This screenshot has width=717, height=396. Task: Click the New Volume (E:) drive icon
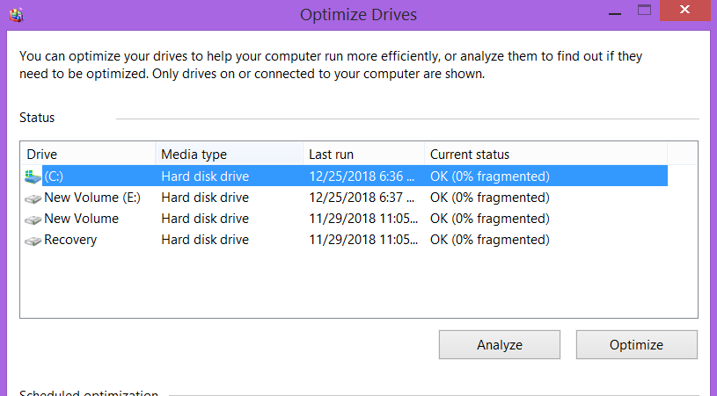click(33, 198)
